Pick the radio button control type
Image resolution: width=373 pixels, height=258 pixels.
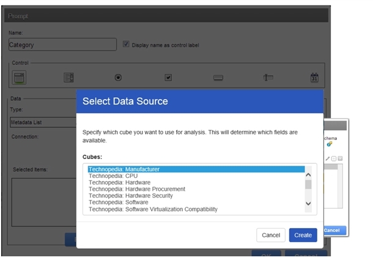[x=118, y=78]
